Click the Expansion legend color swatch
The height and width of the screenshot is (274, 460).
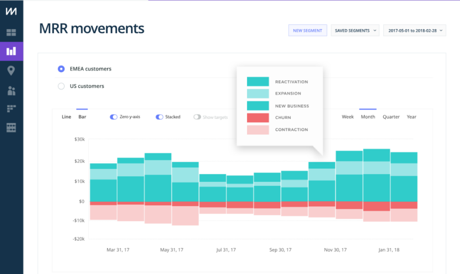tap(258, 93)
